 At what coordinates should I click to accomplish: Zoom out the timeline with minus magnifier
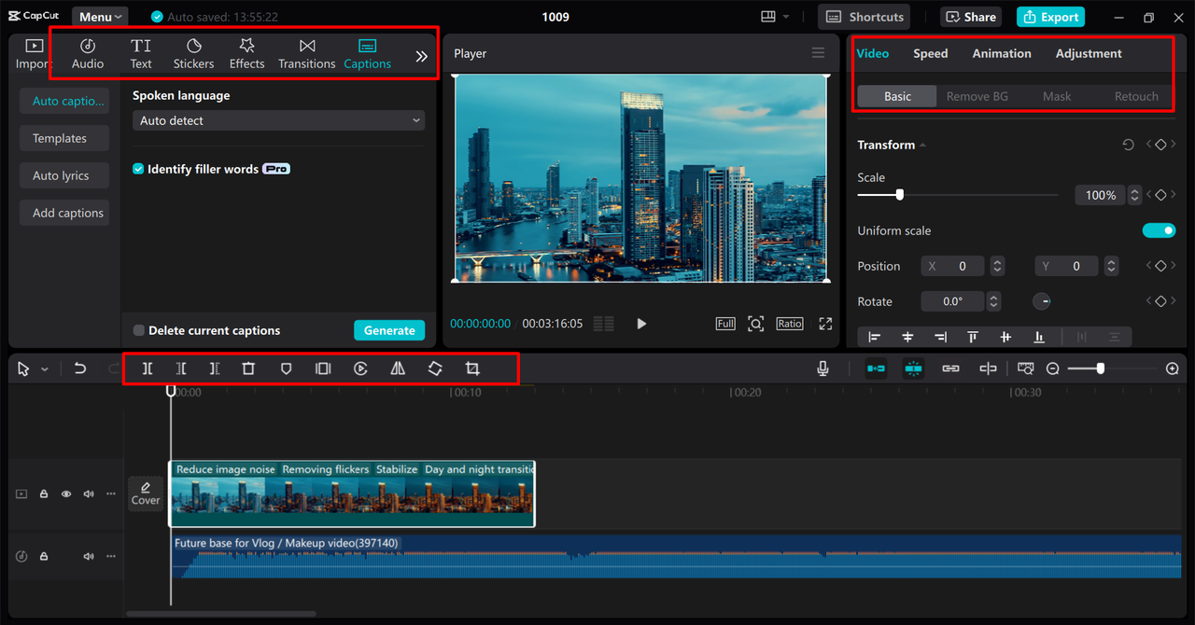tap(1053, 368)
